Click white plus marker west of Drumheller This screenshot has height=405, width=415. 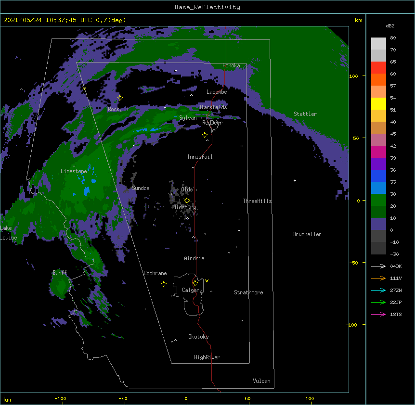[295, 180]
